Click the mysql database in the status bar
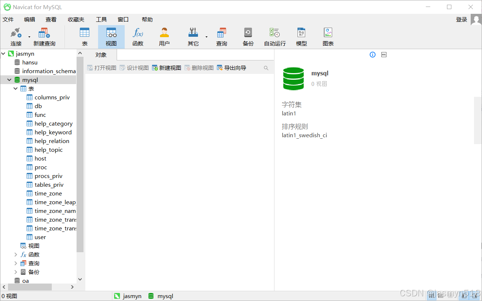The image size is (482, 301). (x=161, y=296)
